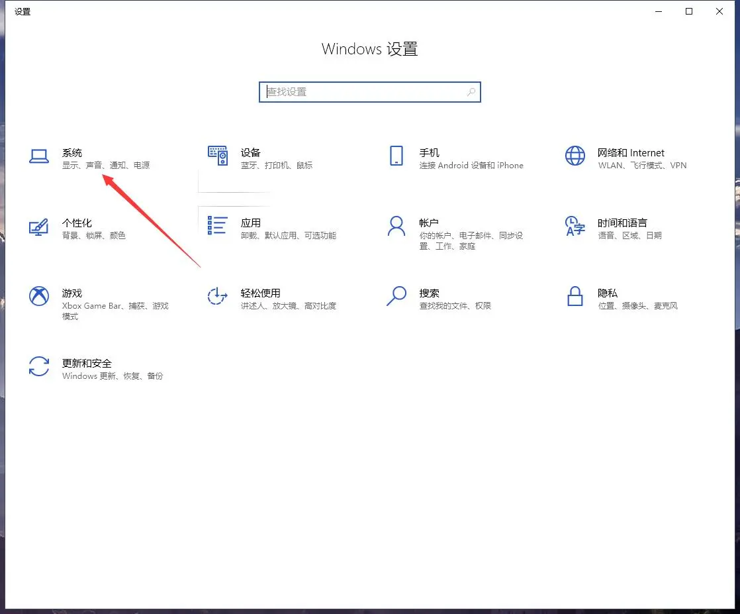This screenshot has height=614, width=740.
Task: Click the Xbox icon for 游戏
Action: 39,296
